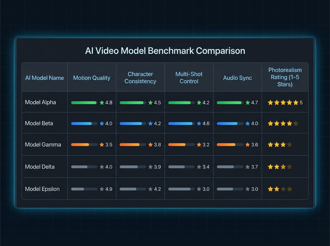Click the unfilled third star in Epsilon's photorealism rating
Screen dimensions: 330x246
(283, 189)
